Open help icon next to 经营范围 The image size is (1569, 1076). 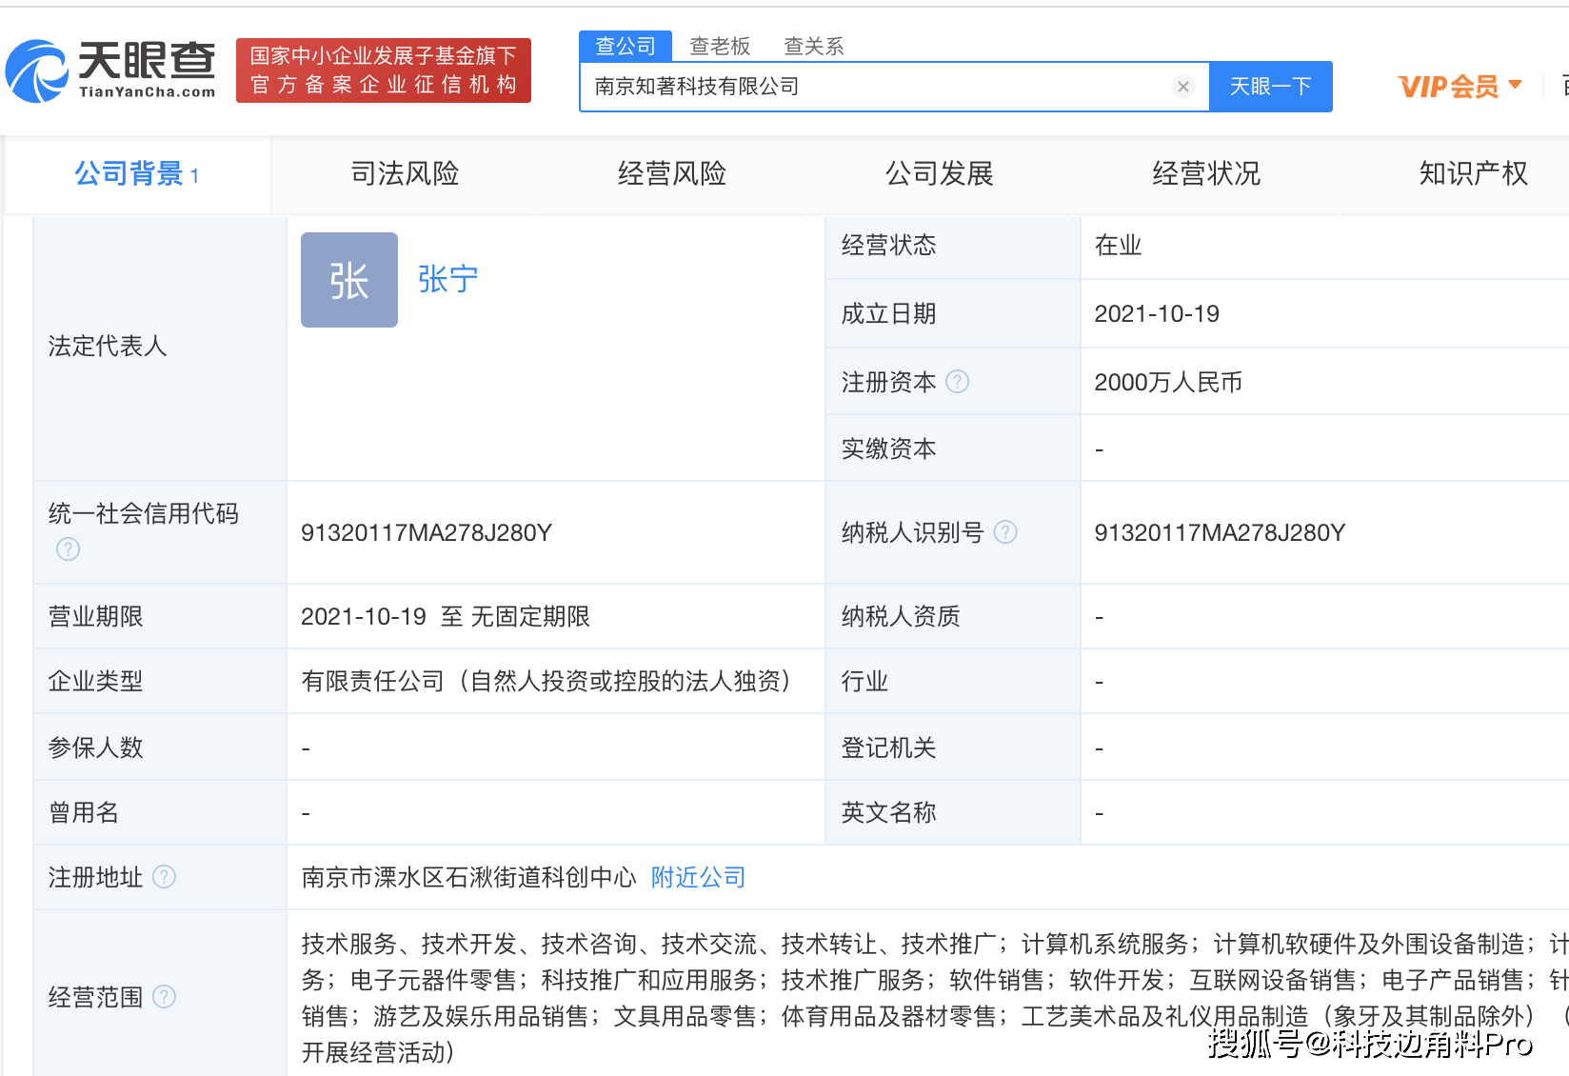click(x=164, y=997)
